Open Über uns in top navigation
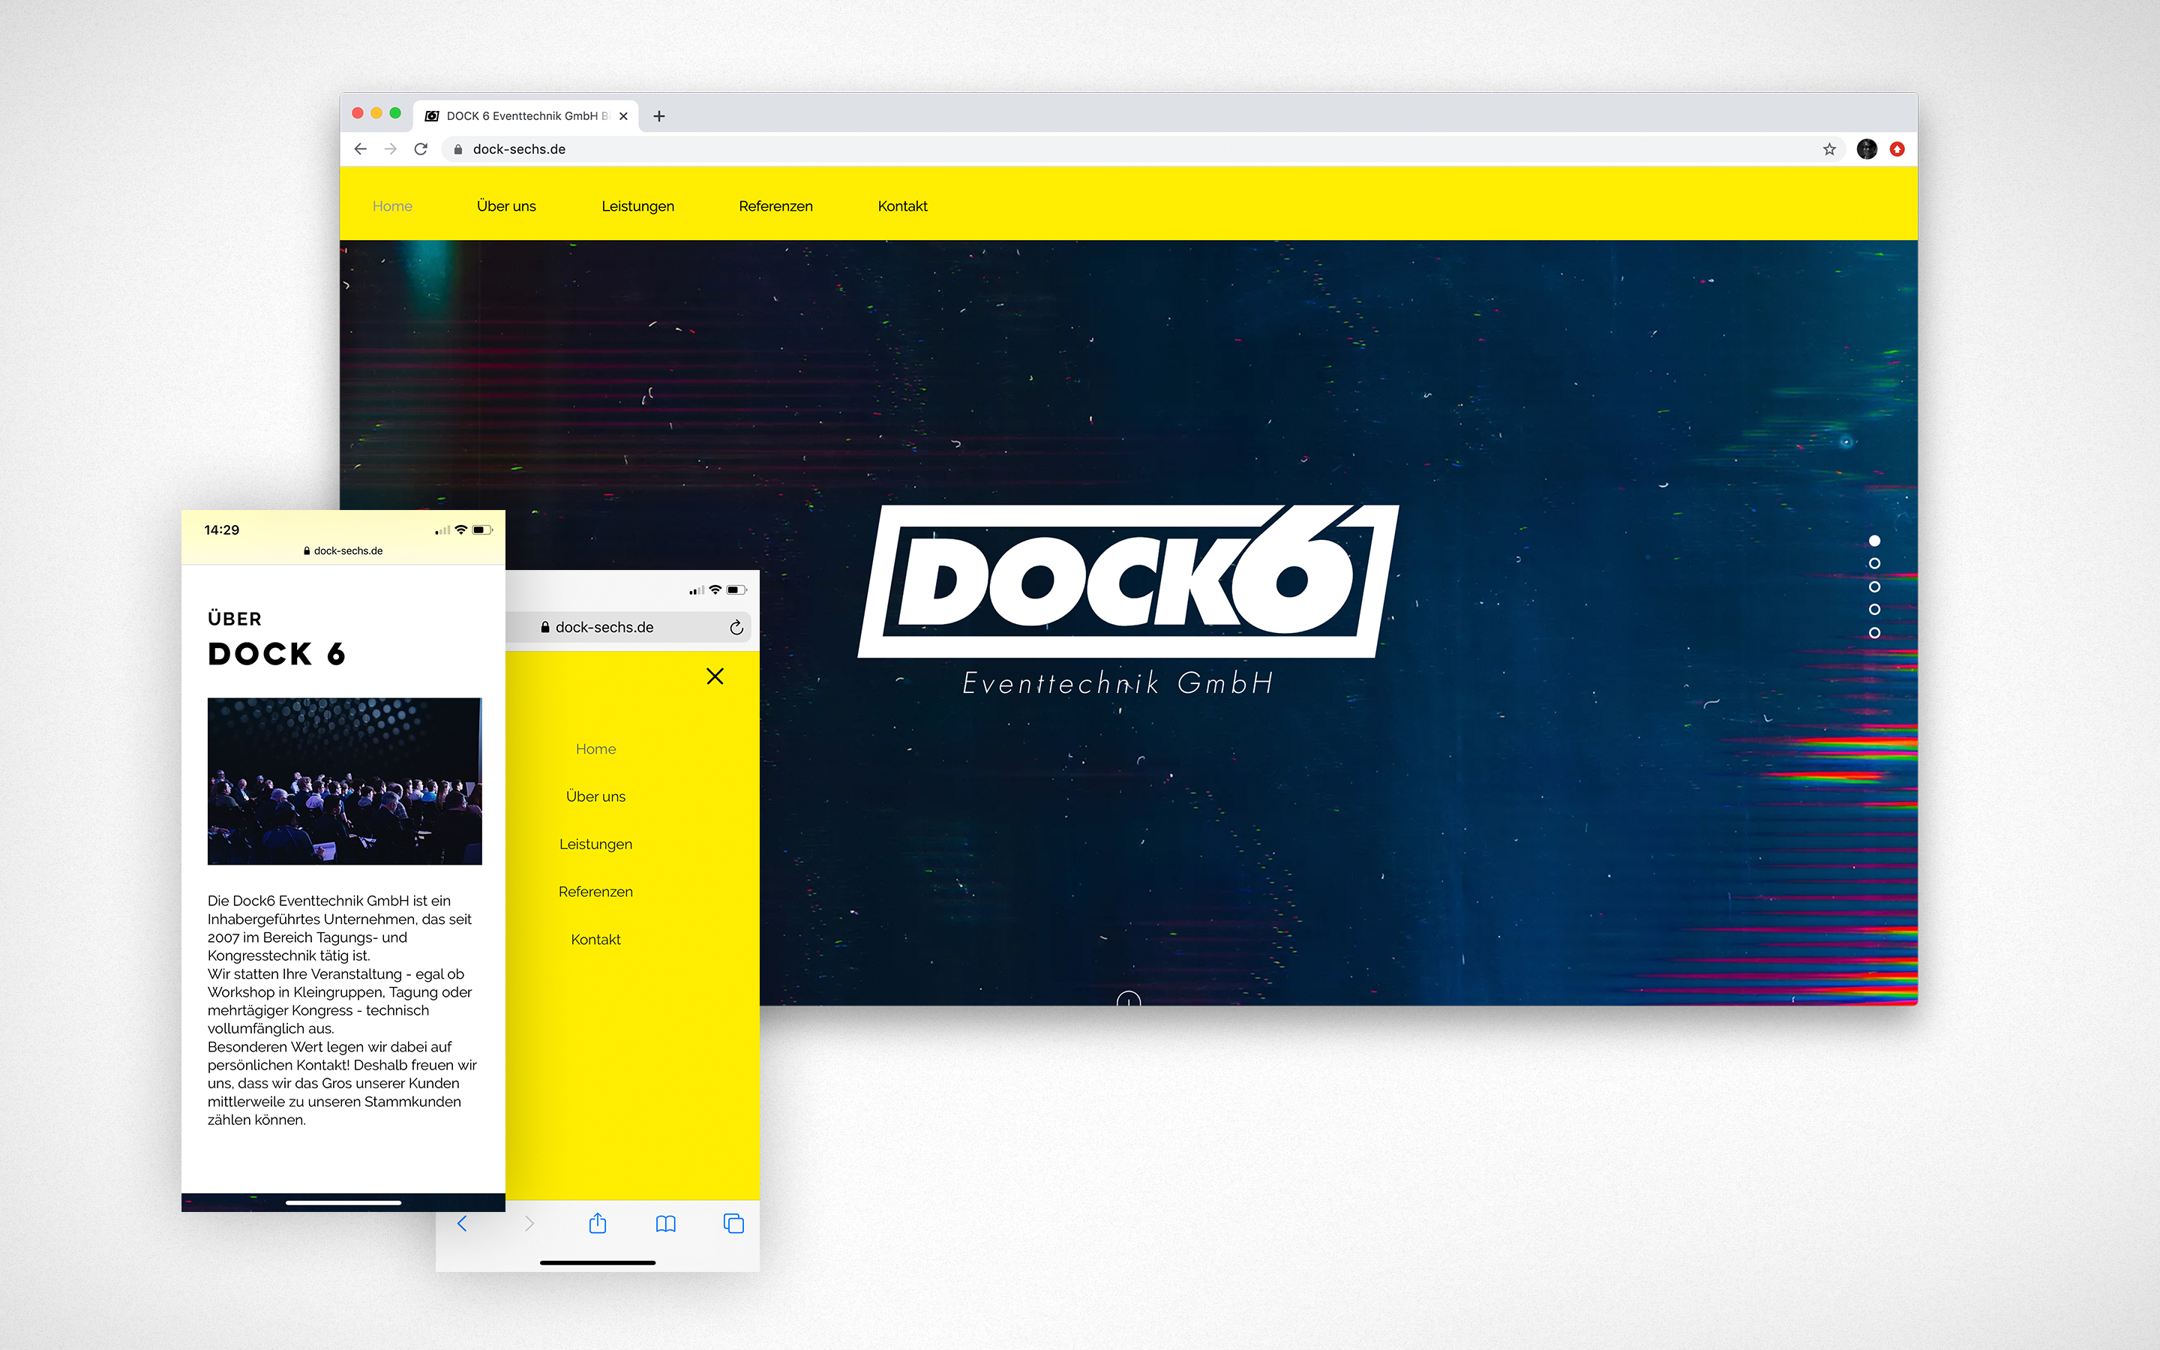 pyautogui.click(x=506, y=206)
